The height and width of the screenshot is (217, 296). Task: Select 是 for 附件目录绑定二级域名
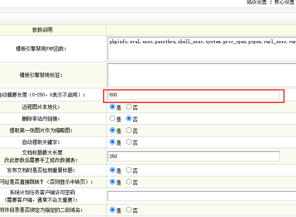pyautogui.click(x=112, y=209)
